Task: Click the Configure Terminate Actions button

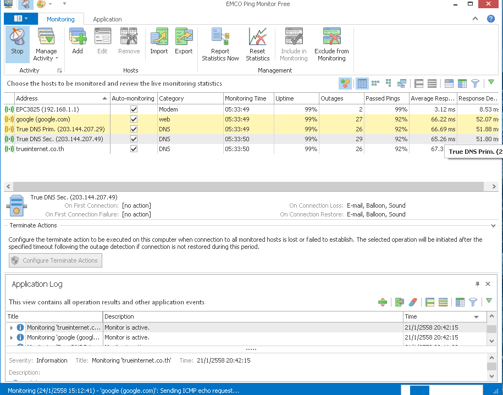Action: 55,260
